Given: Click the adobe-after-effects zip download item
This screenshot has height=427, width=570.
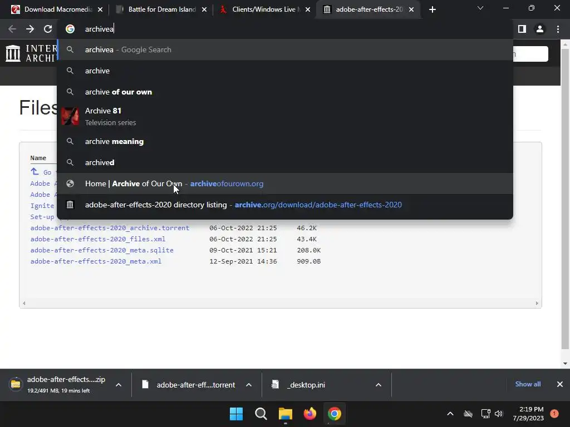Looking at the screenshot, I should click(x=58, y=385).
